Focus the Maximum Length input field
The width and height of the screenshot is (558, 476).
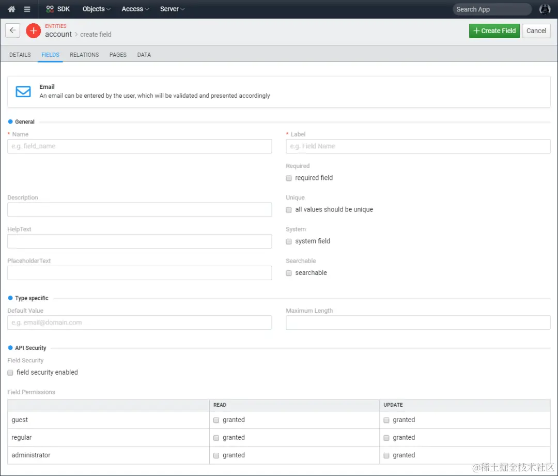(x=418, y=323)
